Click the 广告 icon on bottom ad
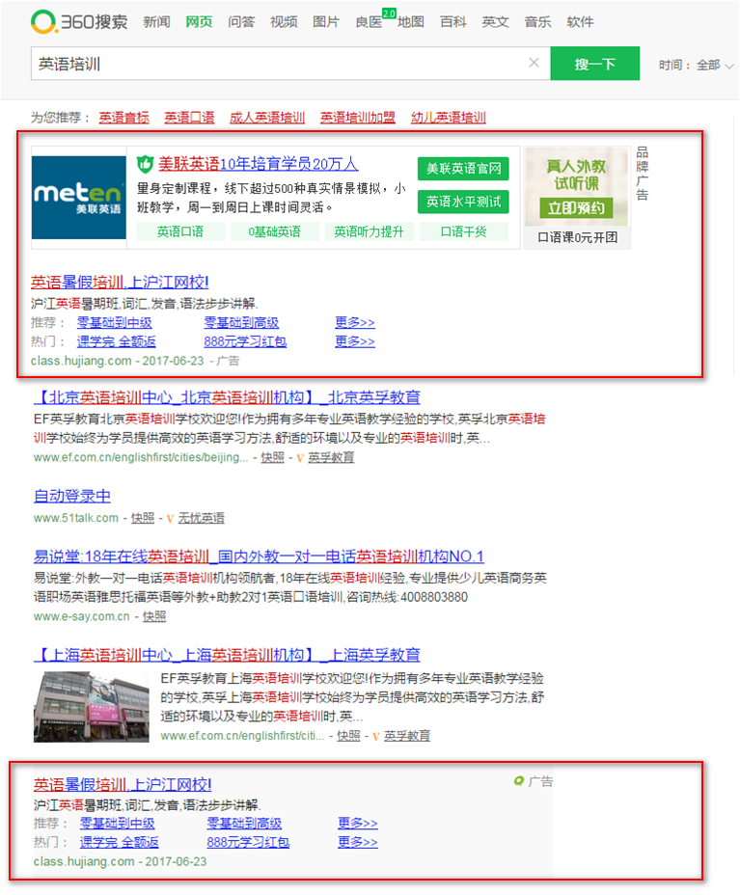This screenshot has height=895, width=740. 519,781
